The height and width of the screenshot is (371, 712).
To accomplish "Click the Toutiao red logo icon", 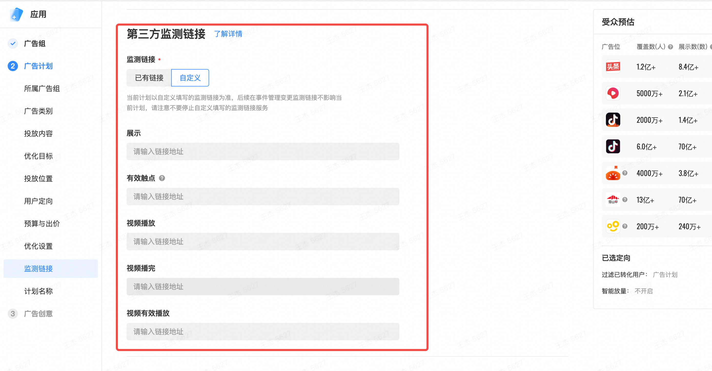I will [613, 67].
